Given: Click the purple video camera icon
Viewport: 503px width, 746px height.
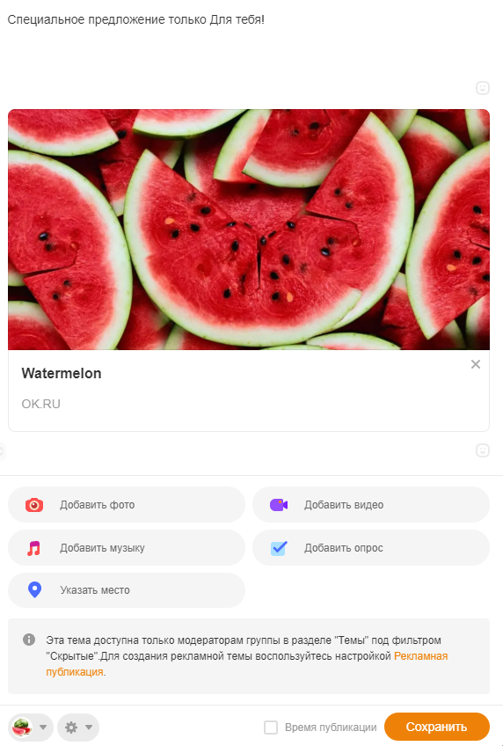Looking at the screenshot, I should click(x=279, y=505).
